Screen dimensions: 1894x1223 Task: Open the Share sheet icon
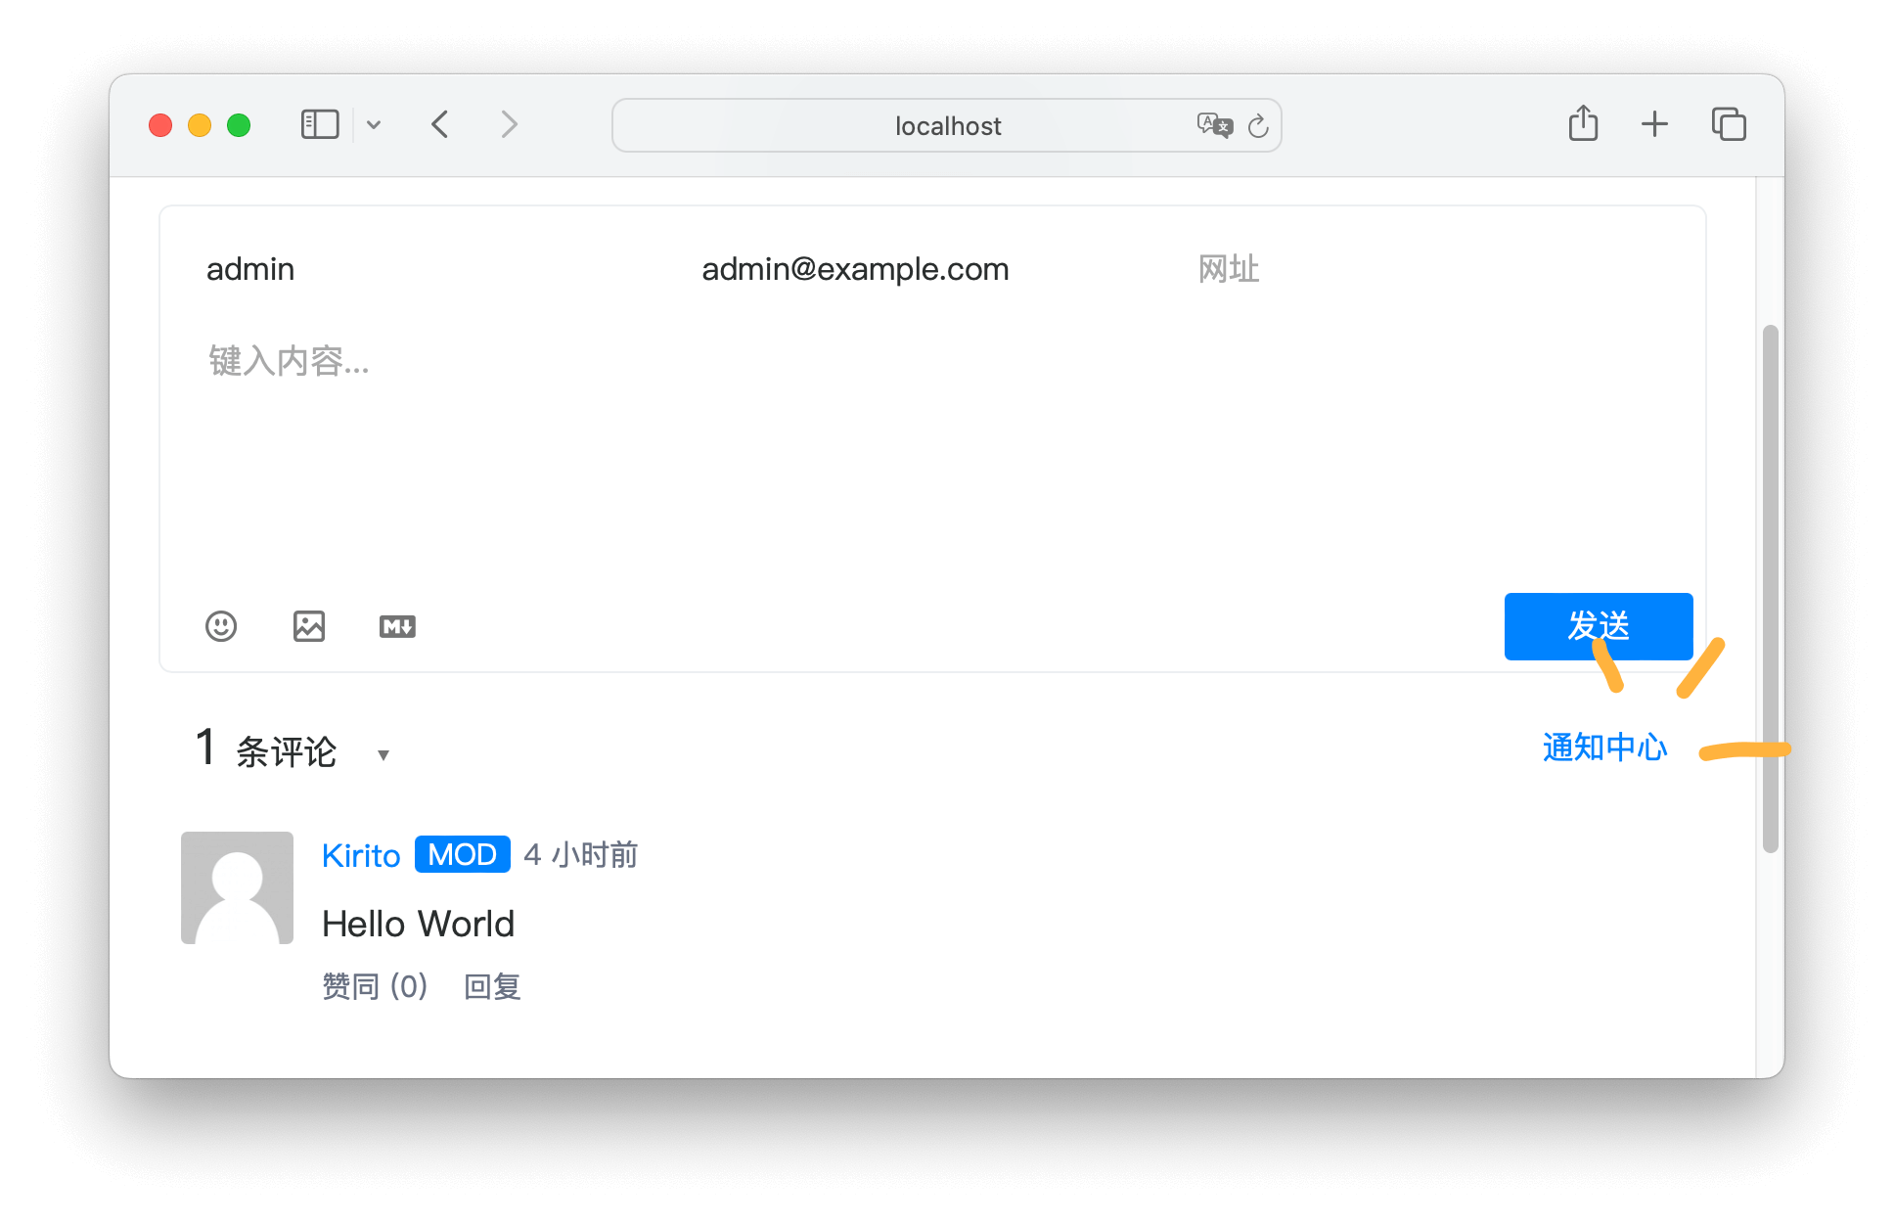pos(1583,124)
